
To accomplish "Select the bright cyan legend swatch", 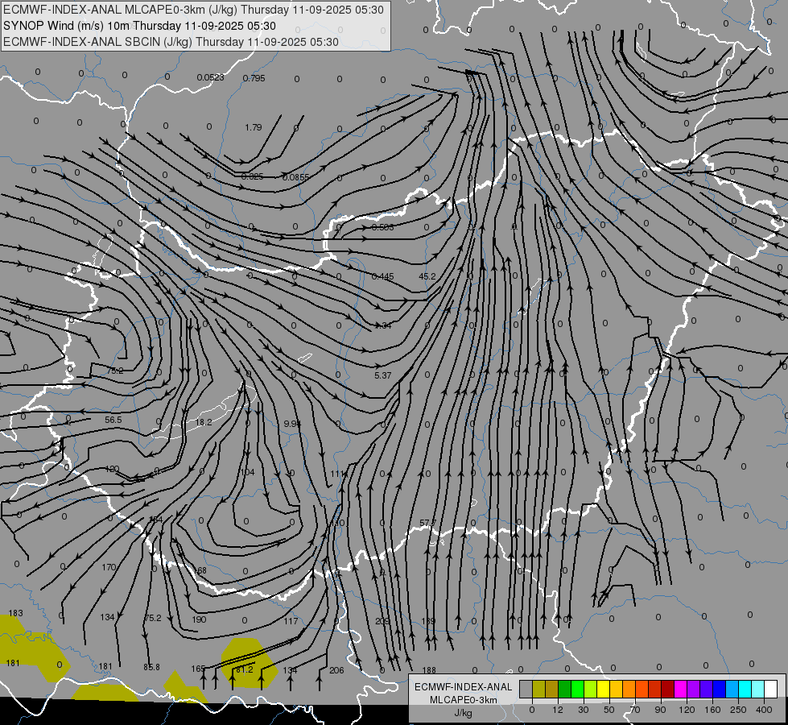I will pos(745,689).
